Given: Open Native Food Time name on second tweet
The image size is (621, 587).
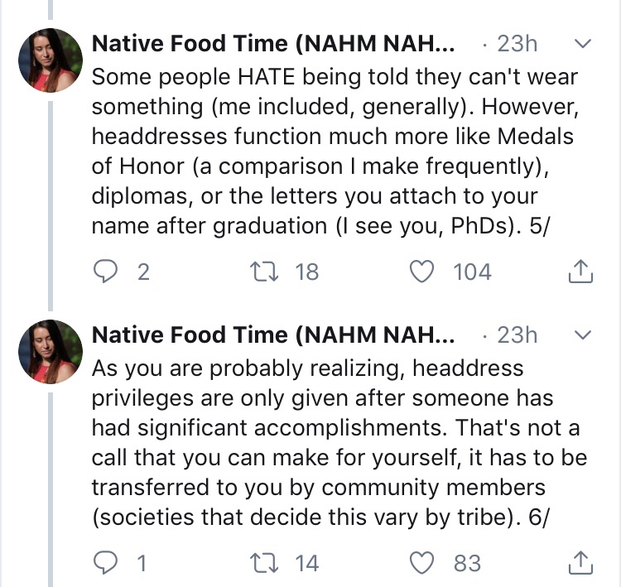Looking at the screenshot, I should tap(273, 335).
